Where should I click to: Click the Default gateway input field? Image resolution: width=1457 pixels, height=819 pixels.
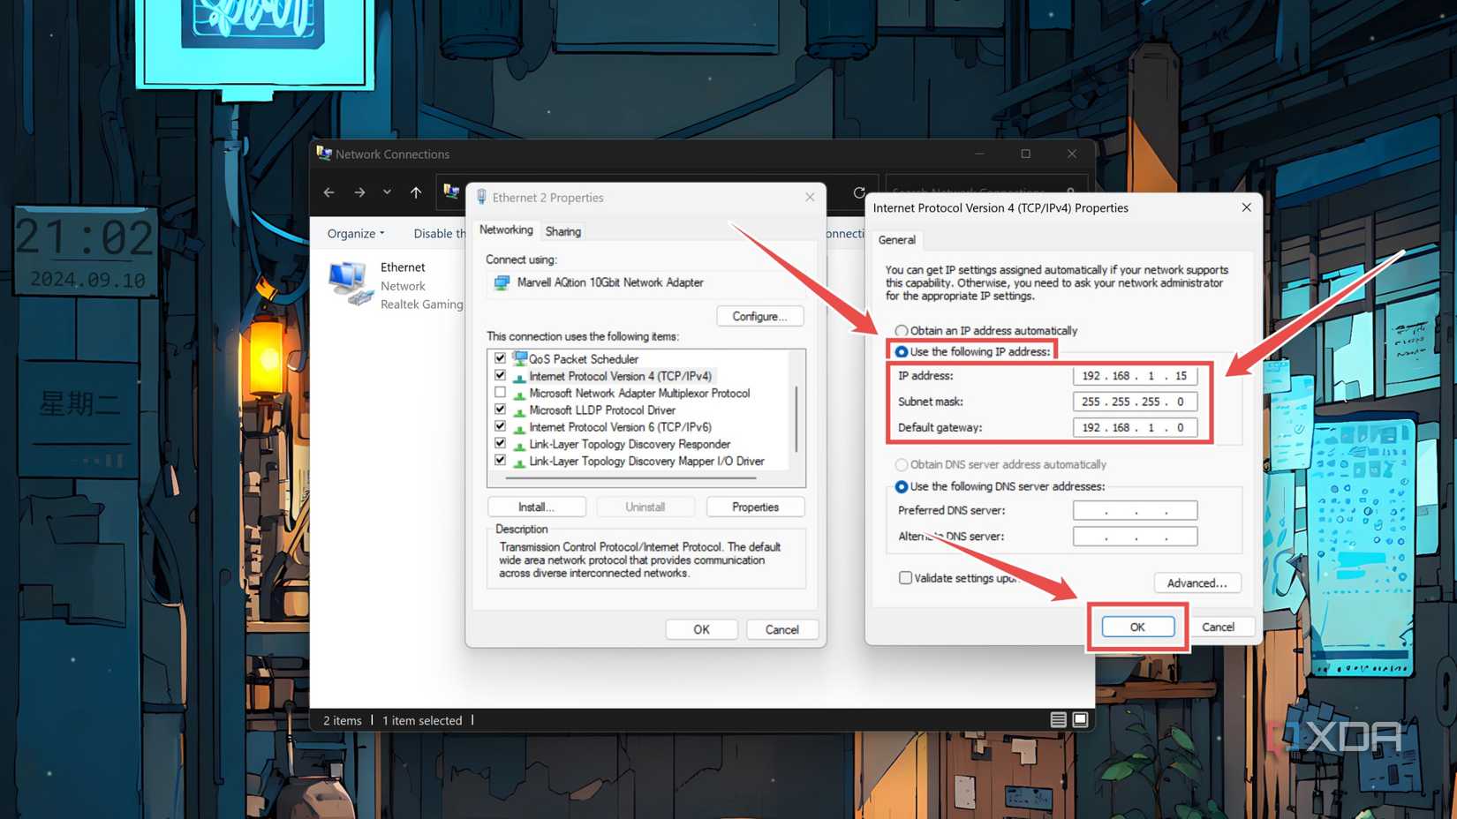coord(1135,427)
